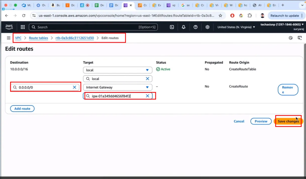The width and height of the screenshot is (306, 179).
Task: Clear the local target search field
Action: coord(148,79)
